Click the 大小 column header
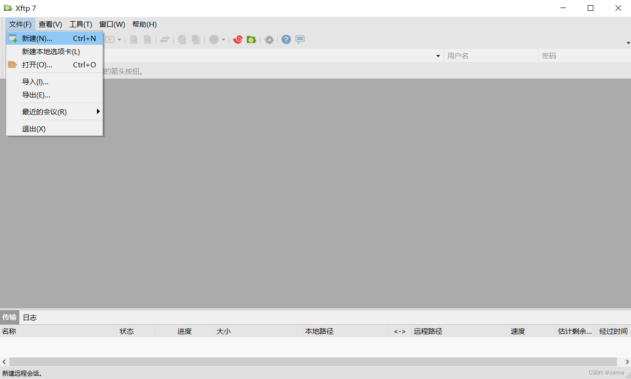This screenshot has width=631, height=379. (258, 331)
